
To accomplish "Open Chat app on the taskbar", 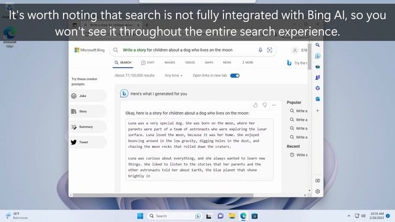I will tap(220, 216).
